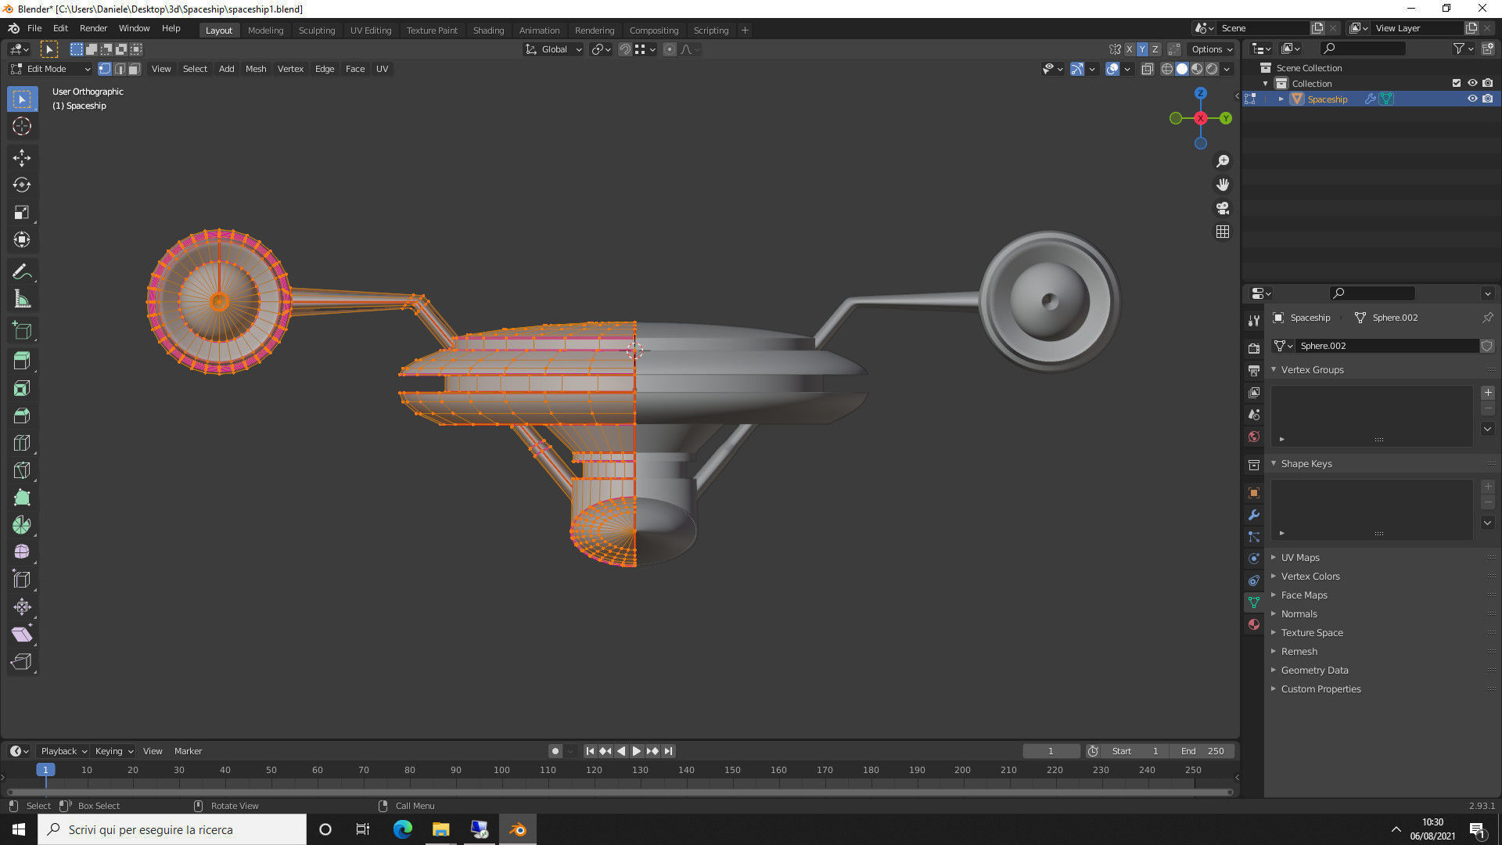
Task: Select the Bevel tool
Action: tap(22, 415)
